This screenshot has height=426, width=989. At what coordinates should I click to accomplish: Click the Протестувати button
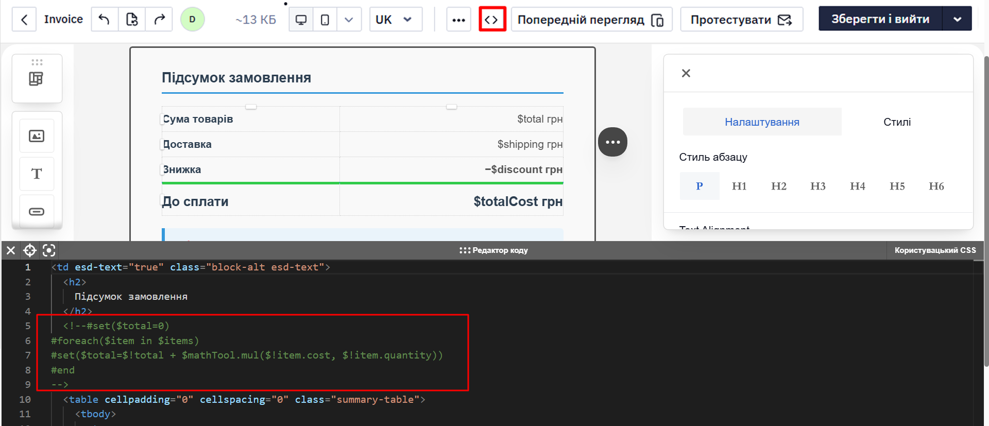click(742, 20)
